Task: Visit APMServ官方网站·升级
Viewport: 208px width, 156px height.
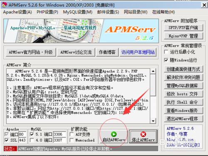Action: (x=31, y=52)
